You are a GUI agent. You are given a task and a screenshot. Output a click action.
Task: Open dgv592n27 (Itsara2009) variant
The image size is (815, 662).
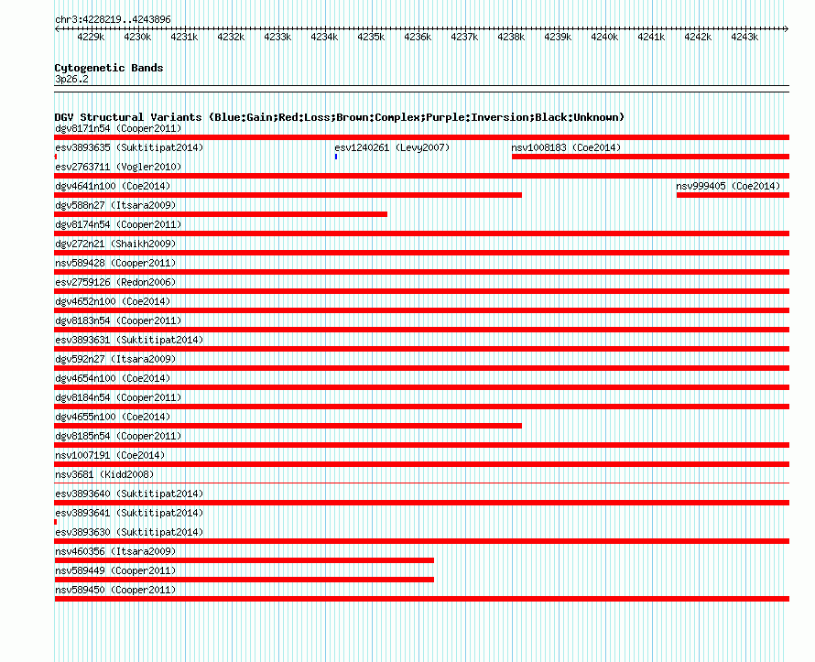point(115,359)
